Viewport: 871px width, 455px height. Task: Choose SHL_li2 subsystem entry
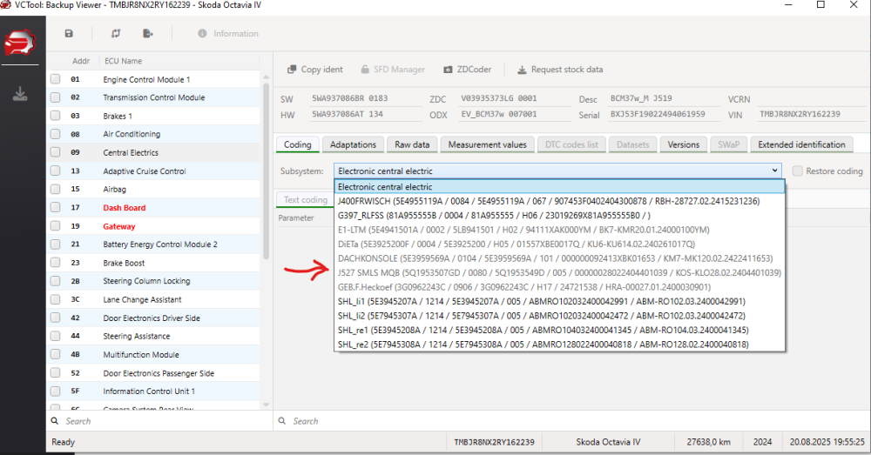(x=559, y=316)
